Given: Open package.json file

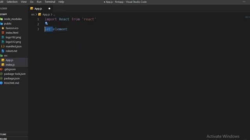Looking at the screenshot, I should [12, 79].
